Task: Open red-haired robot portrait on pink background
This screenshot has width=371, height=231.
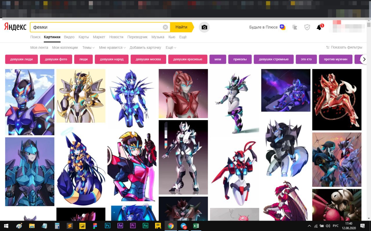Action: click(183, 94)
